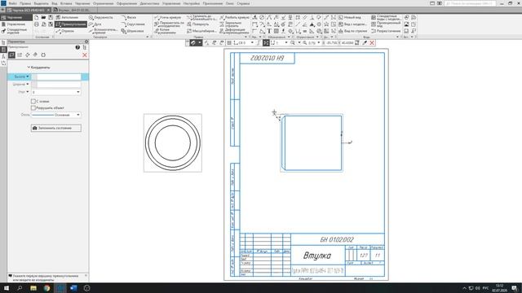The height and width of the screenshot is (293, 522).
Task: Click the parameters panel gear icon
Action: coord(86,42)
